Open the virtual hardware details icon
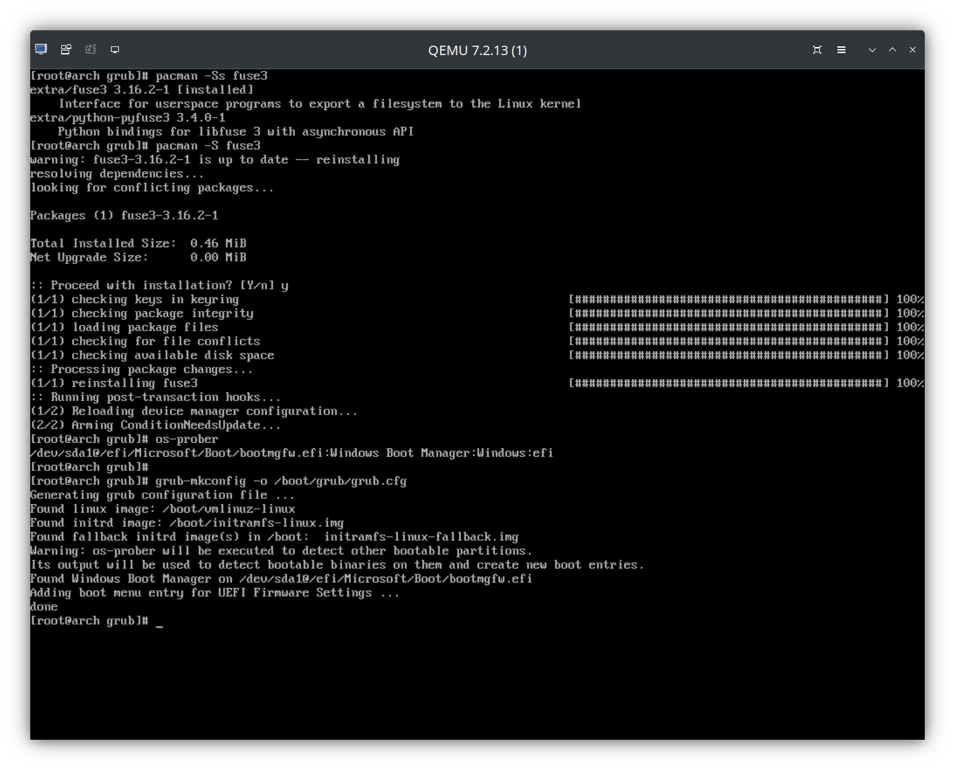 coord(65,49)
